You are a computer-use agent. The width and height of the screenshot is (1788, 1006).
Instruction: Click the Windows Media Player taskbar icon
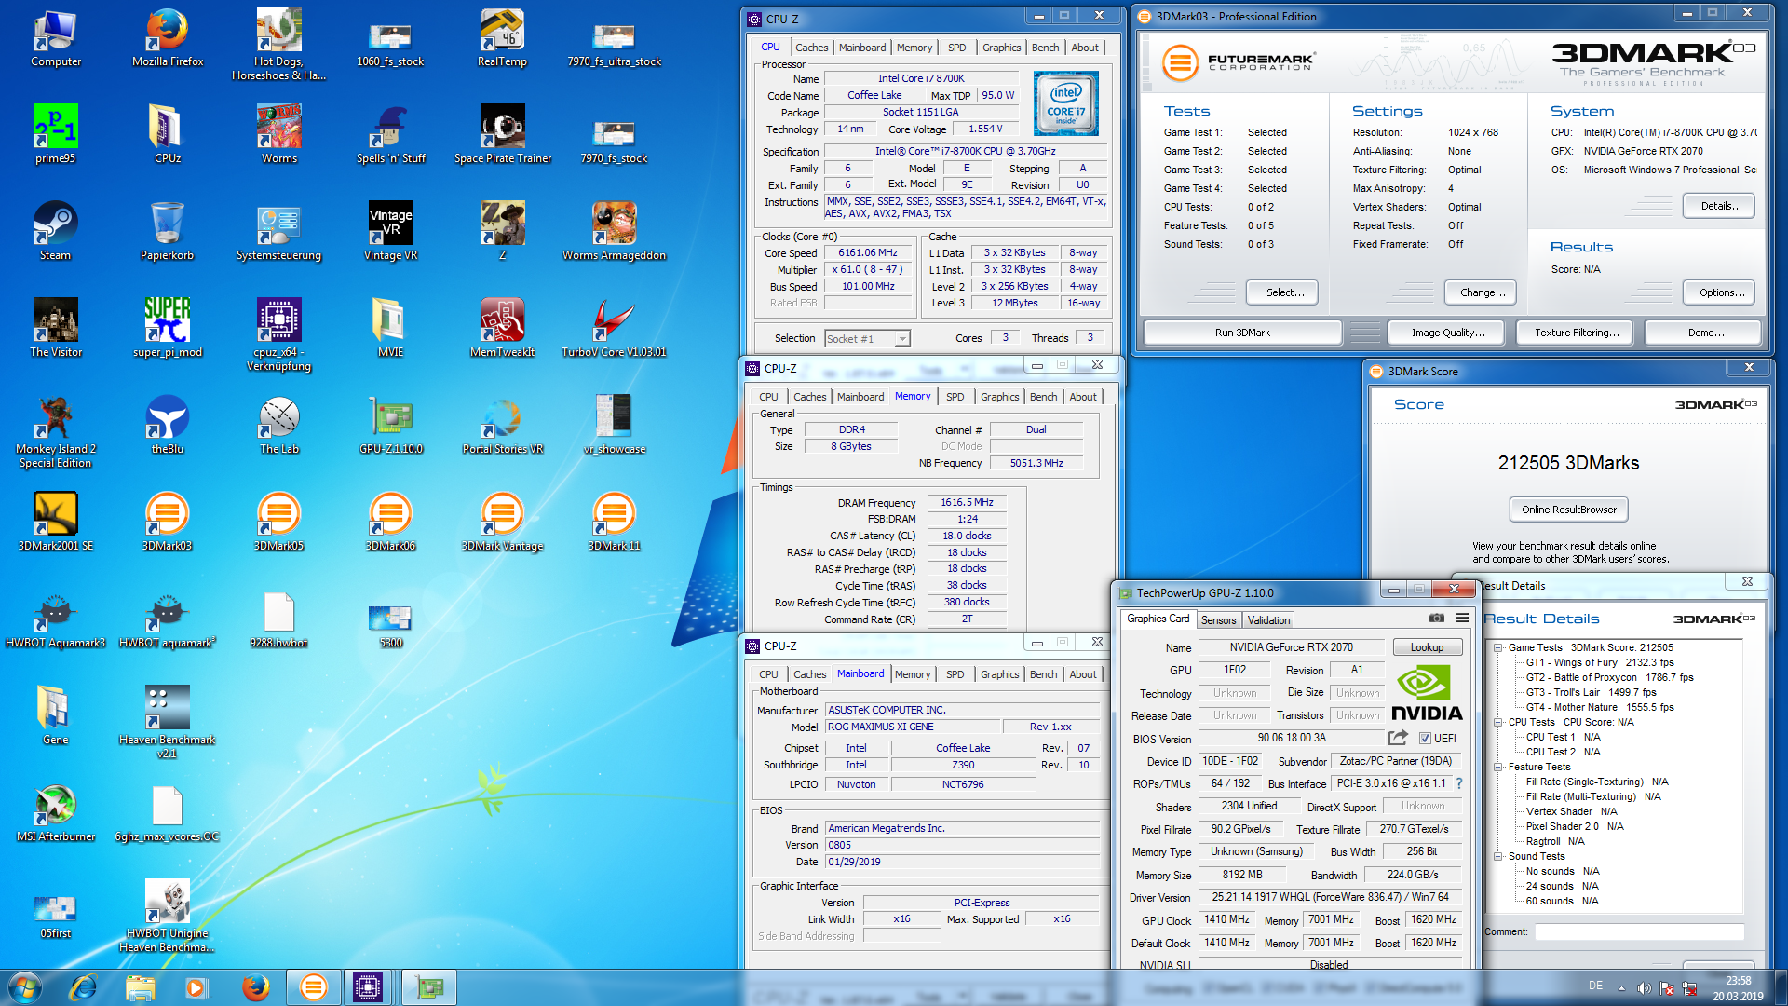click(x=196, y=987)
